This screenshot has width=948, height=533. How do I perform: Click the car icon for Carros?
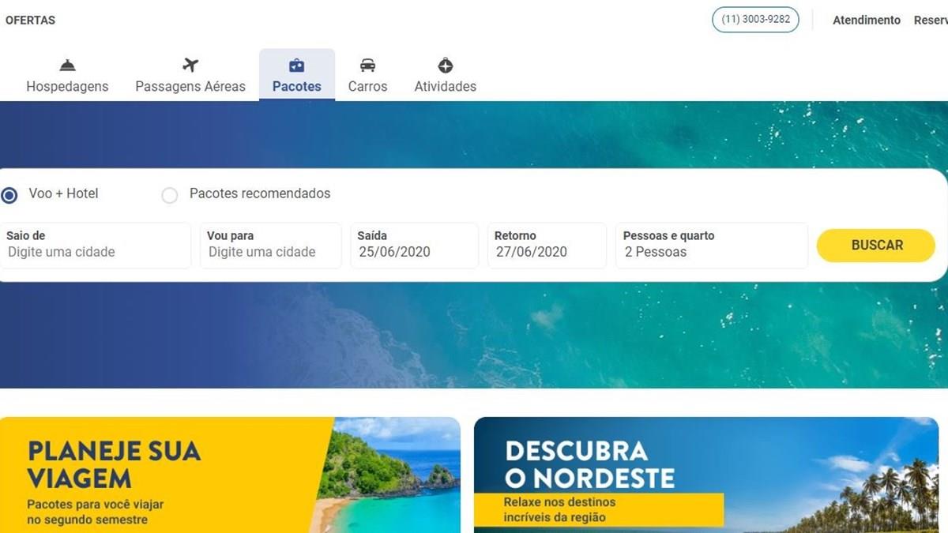[x=367, y=66]
